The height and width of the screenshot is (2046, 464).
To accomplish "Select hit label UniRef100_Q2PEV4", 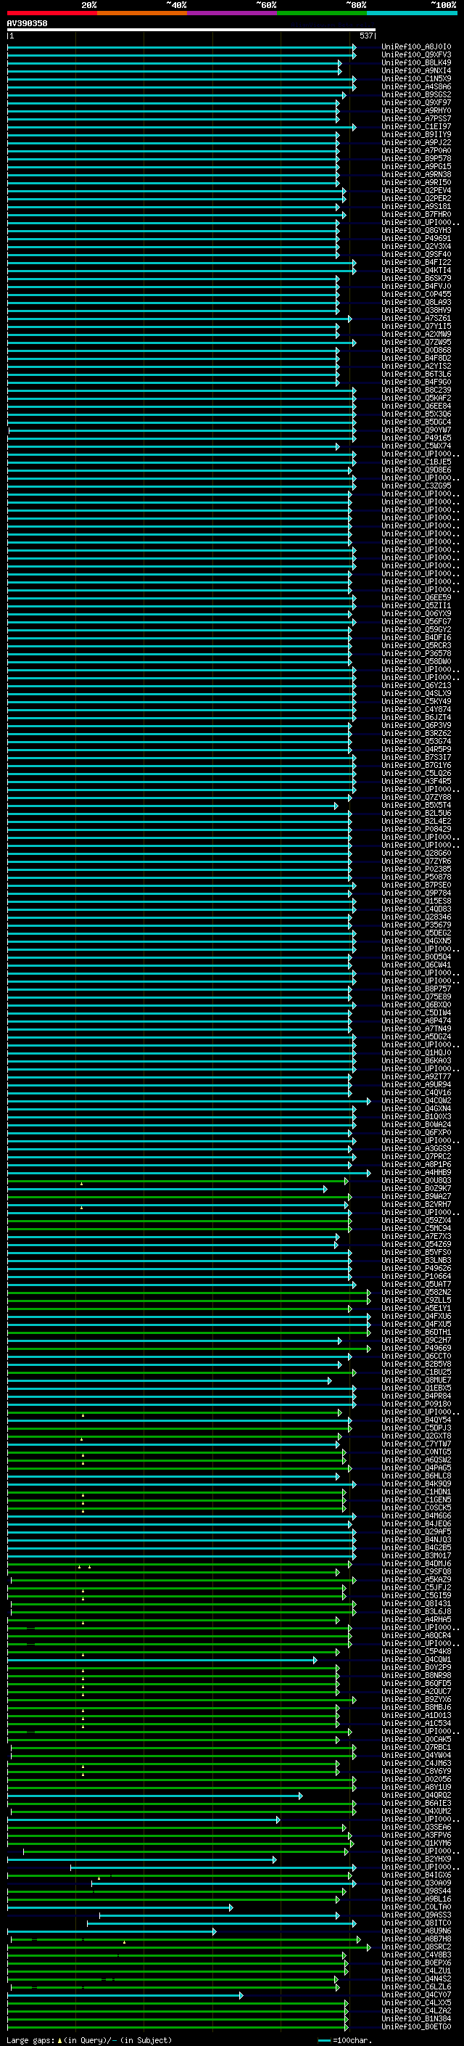I will click(x=416, y=191).
